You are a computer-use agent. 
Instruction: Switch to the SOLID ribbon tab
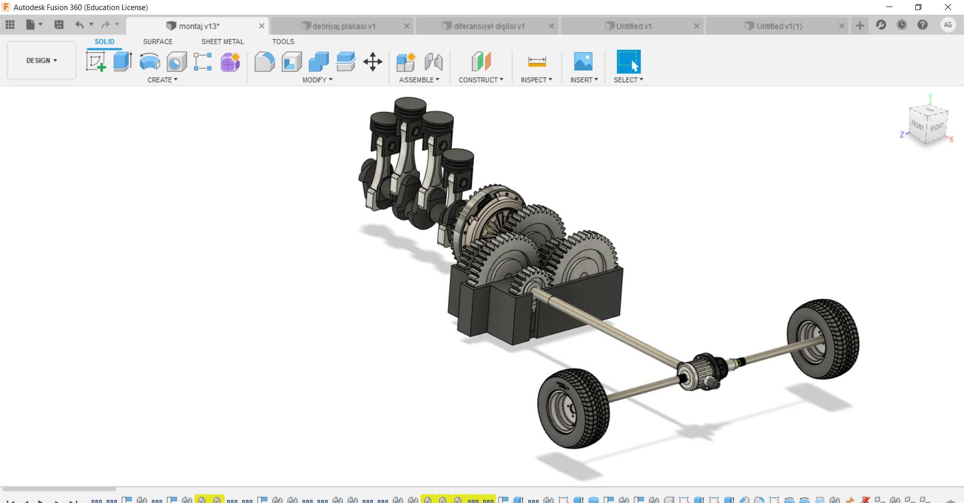click(104, 42)
